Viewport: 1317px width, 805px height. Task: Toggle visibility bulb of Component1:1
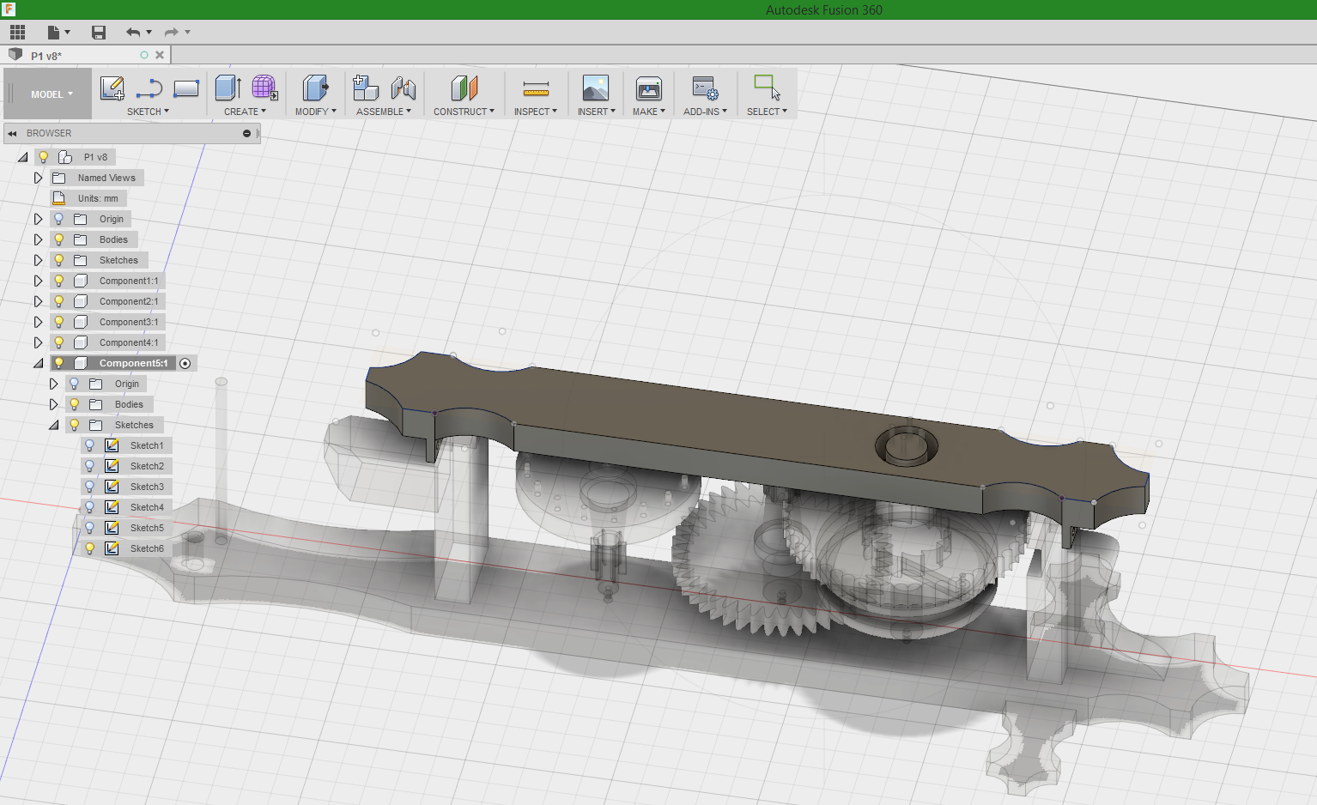(x=58, y=281)
